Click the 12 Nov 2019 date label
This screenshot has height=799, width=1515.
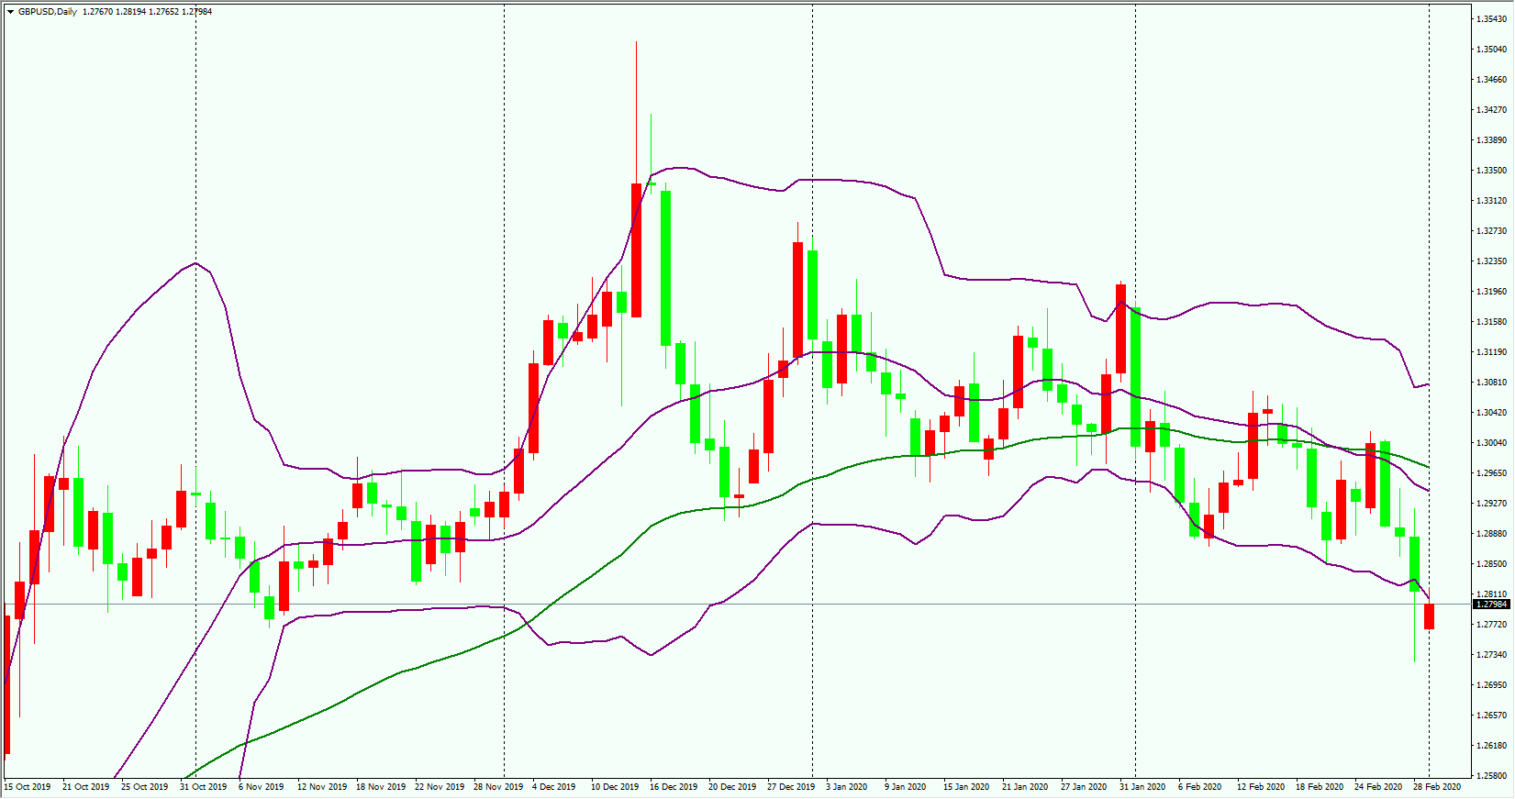coord(322,787)
